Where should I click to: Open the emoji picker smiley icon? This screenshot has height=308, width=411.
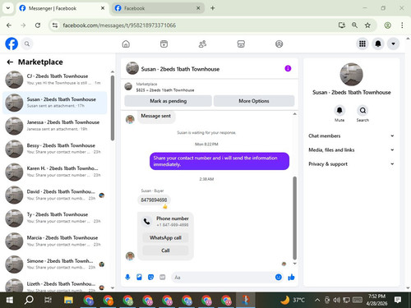[279, 278]
